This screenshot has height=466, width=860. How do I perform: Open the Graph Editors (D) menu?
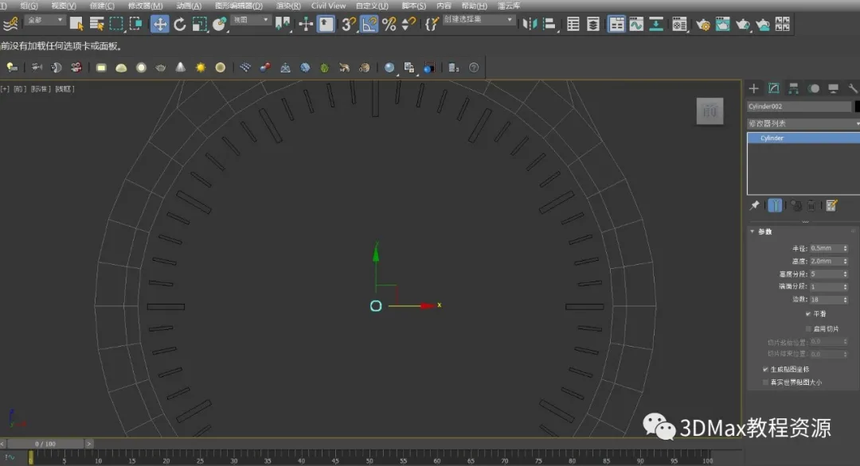[x=239, y=6]
